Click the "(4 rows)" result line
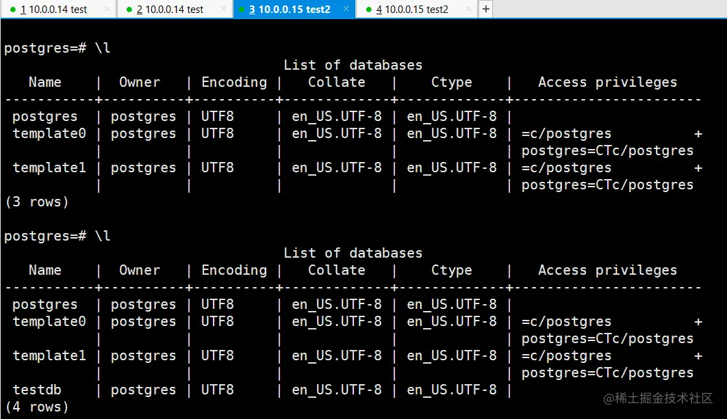The height and width of the screenshot is (419, 727). tap(37, 407)
